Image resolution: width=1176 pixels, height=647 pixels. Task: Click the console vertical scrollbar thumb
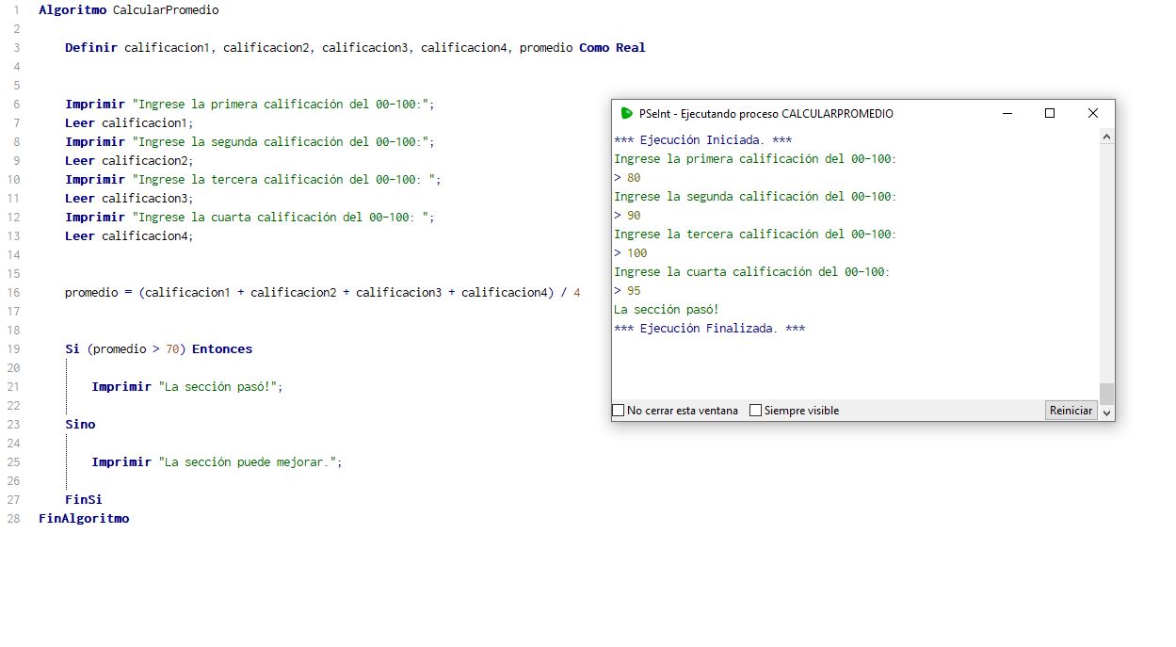pyautogui.click(x=1107, y=393)
